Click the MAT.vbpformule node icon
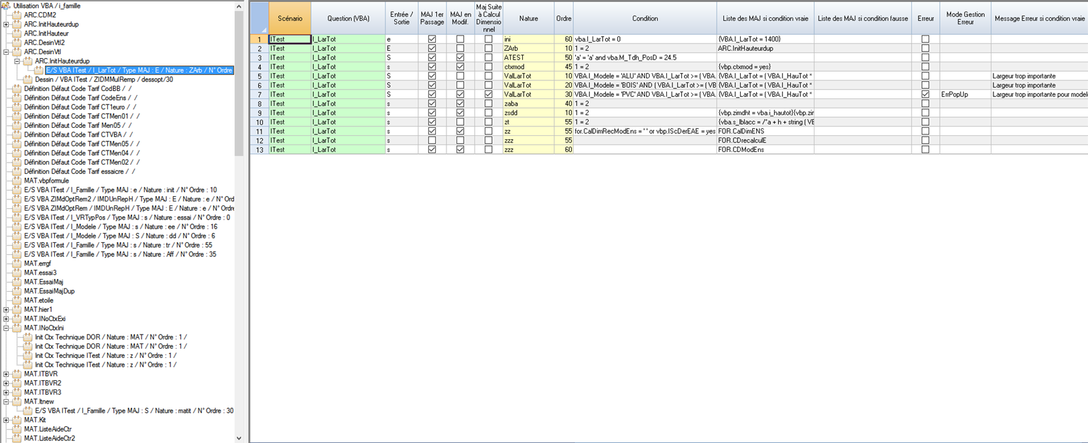Viewport: 1088px width, 443px height. click(17, 181)
